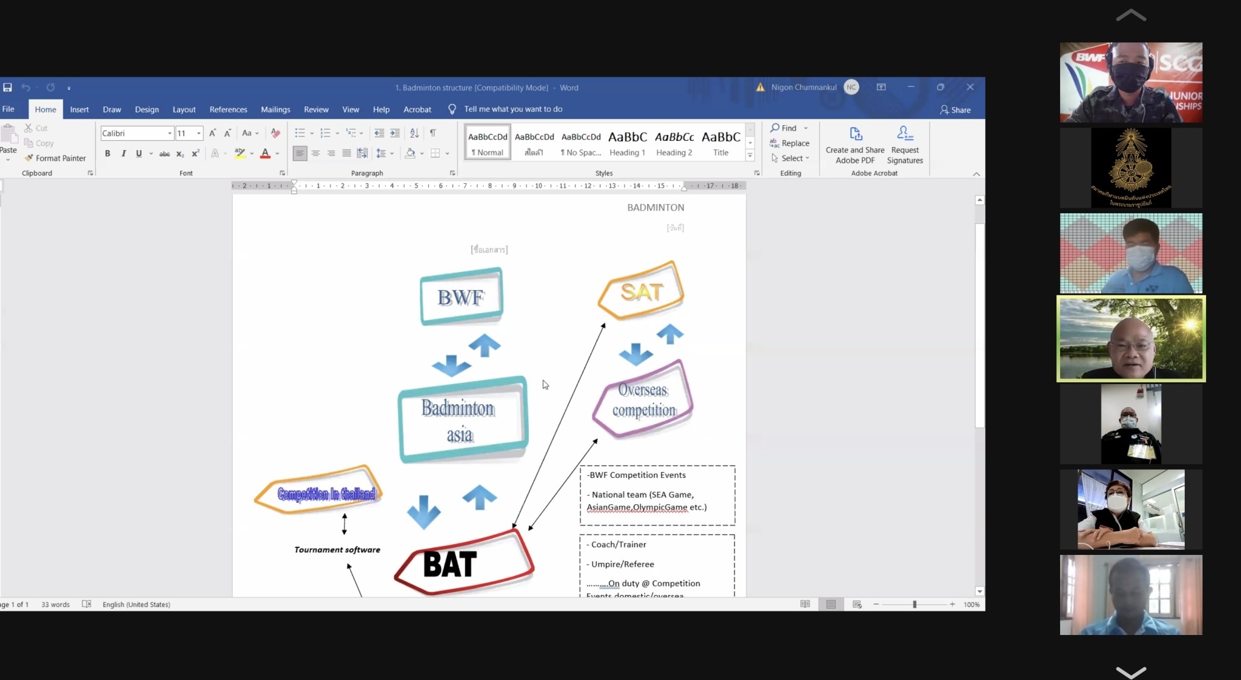Toggle Superscript formatting
1241x680 pixels.
click(196, 153)
